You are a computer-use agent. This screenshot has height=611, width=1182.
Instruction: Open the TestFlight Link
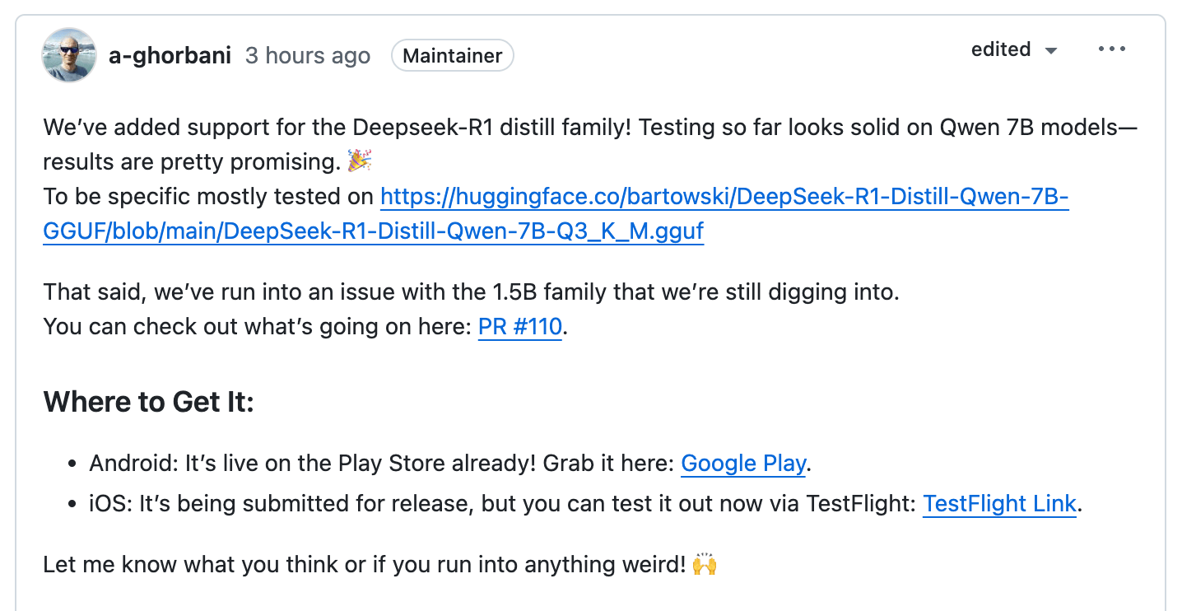click(999, 503)
